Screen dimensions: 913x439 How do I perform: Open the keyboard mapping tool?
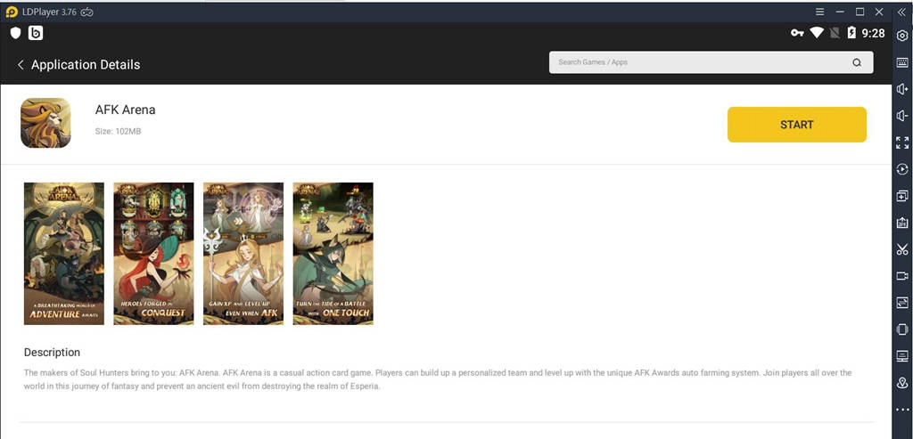pyautogui.click(x=902, y=63)
